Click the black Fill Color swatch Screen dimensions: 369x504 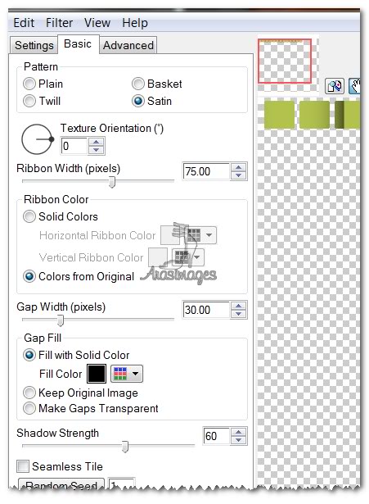coord(97,374)
